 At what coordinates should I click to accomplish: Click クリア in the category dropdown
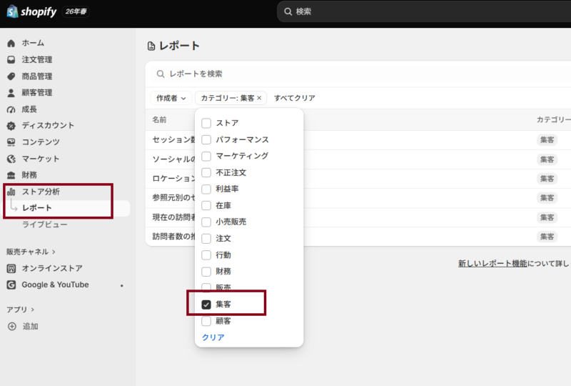(x=213, y=337)
